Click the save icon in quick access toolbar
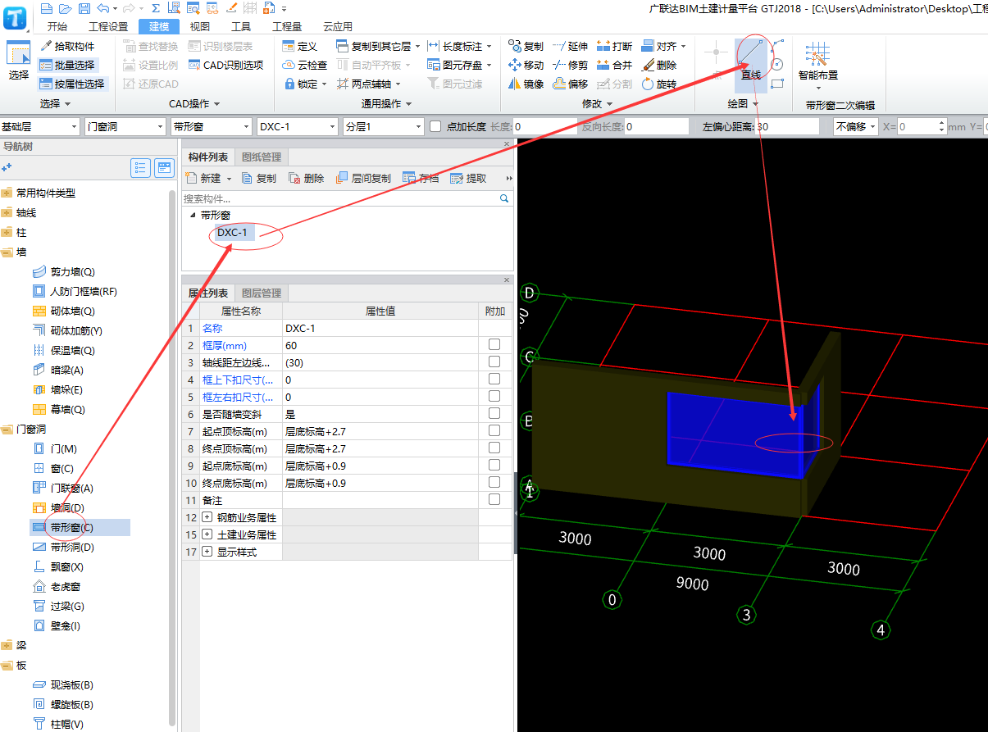 84,8
